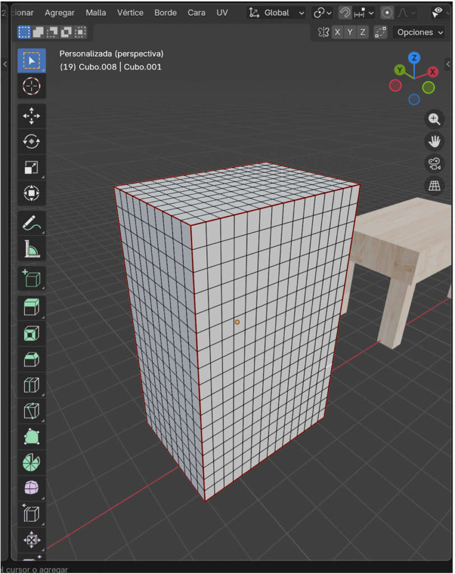This screenshot has height=574, width=455.
Task: Open the Vértice menu
Action: pos(130,12)
